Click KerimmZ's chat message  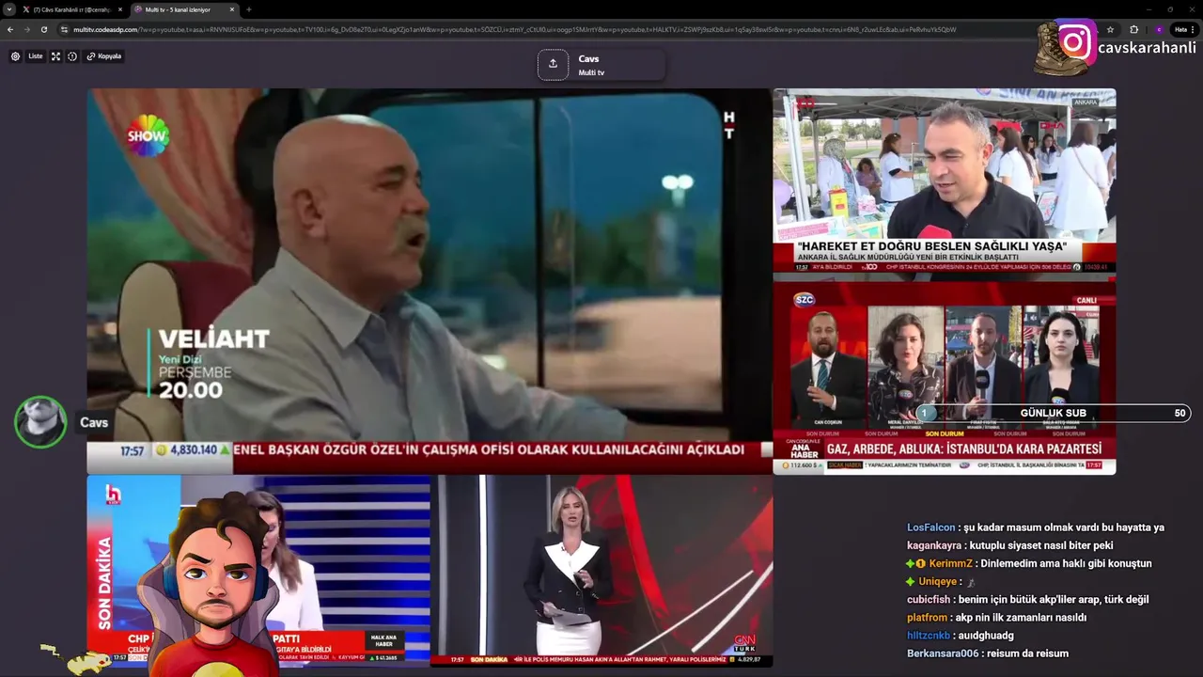pyautogui.click(x=1029, y=563)
